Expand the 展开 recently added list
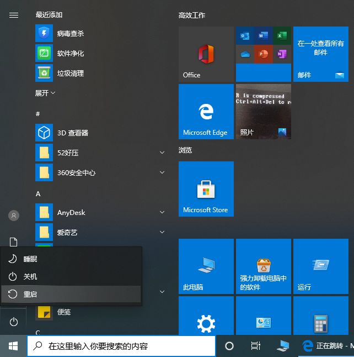 pos(45,93)
